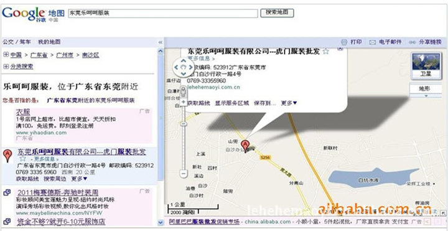
Task: Select 中国 in the breadcrumb
Action: (16, 55)
